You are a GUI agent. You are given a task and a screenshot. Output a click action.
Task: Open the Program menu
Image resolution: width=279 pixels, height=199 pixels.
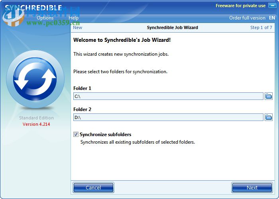tap(14, 18)
